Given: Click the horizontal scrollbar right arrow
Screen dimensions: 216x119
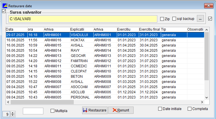Looking at the screenshot, I should point(202,102).
